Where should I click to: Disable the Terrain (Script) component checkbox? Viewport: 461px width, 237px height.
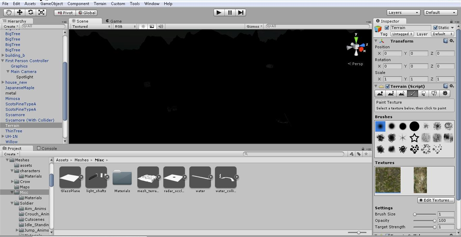tap(387, 86)
